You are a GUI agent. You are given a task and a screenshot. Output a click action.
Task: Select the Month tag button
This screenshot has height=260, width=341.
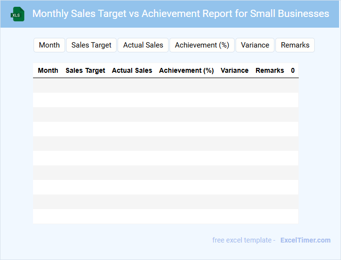point(49,45)
